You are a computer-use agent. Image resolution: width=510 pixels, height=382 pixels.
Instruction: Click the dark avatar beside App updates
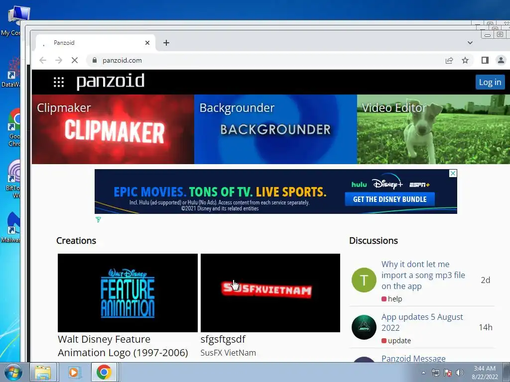pyautogui.click(x=364, y=327)
